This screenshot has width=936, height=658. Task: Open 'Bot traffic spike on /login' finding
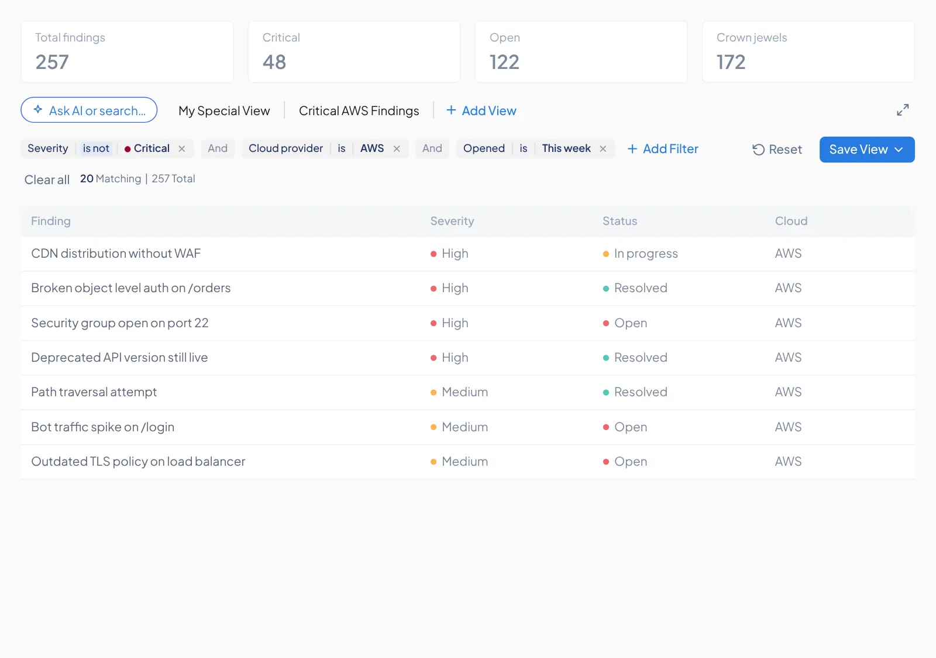pyautogui.click(x=102, y=427)
